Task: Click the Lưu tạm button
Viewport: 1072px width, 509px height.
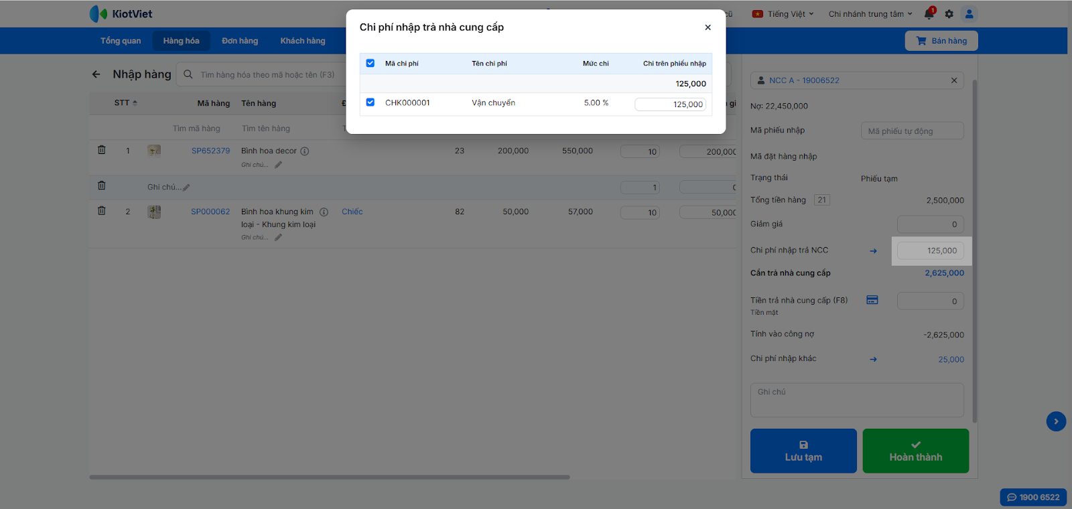Action: pyautogui.click(x=803, y=451)
